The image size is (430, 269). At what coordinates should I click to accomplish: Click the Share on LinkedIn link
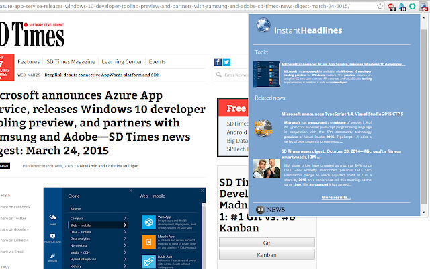tap(14, 241)
